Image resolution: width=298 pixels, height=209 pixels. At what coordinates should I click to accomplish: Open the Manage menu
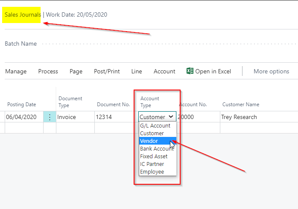(x=16, y=72)
